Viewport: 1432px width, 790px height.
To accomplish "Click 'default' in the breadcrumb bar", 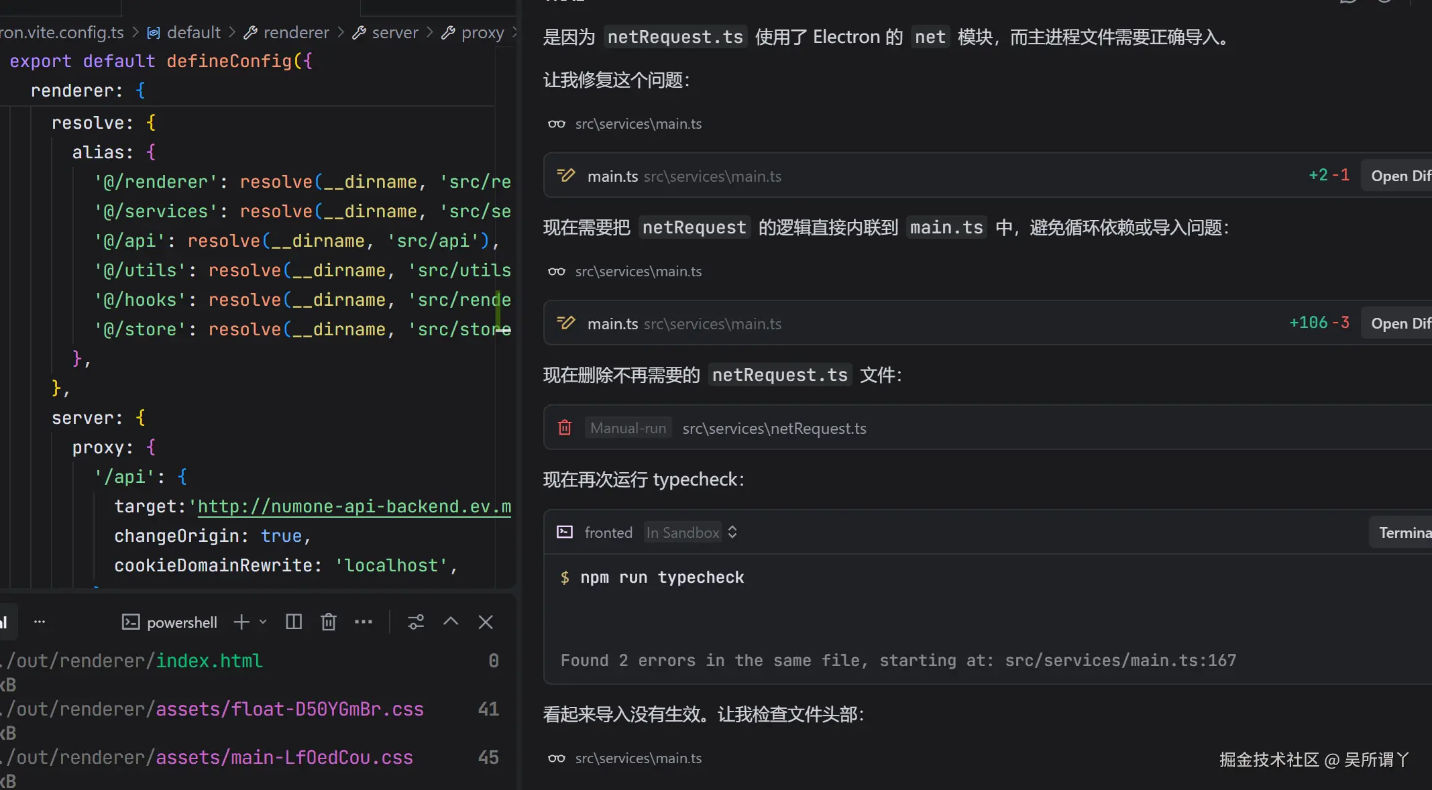I will 193,32.
